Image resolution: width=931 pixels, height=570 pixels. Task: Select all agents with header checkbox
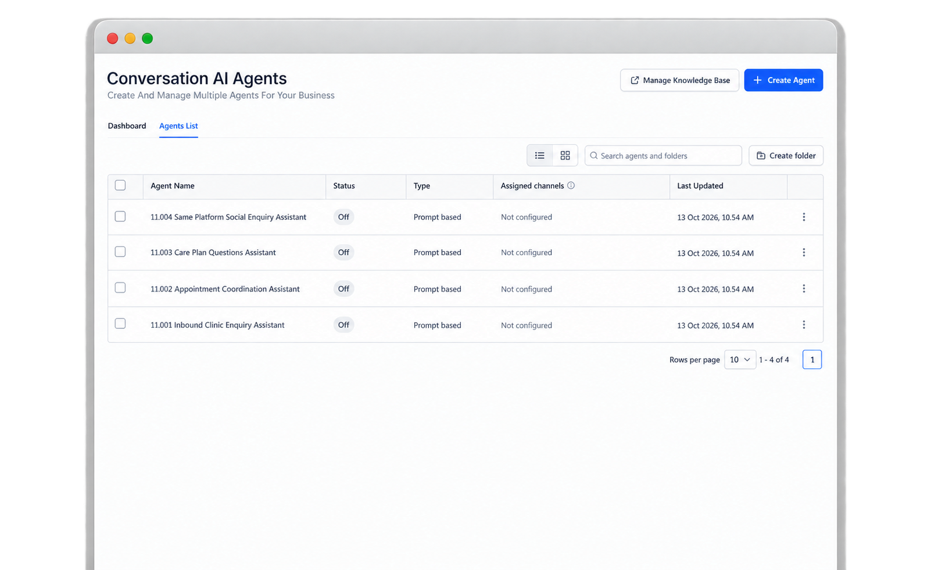coord(120,185)
